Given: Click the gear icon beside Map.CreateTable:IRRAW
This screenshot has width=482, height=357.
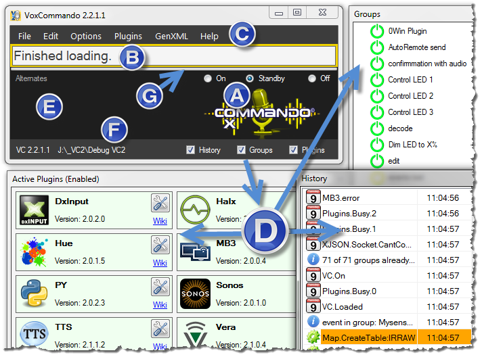Looking at the screenshot, I should pyautogui.click(x=313, y=338).
